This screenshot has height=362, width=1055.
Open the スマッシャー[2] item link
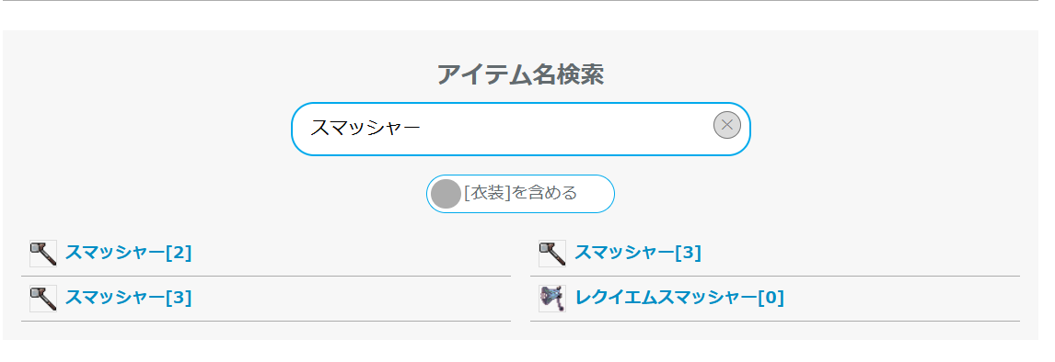point(129,254)
